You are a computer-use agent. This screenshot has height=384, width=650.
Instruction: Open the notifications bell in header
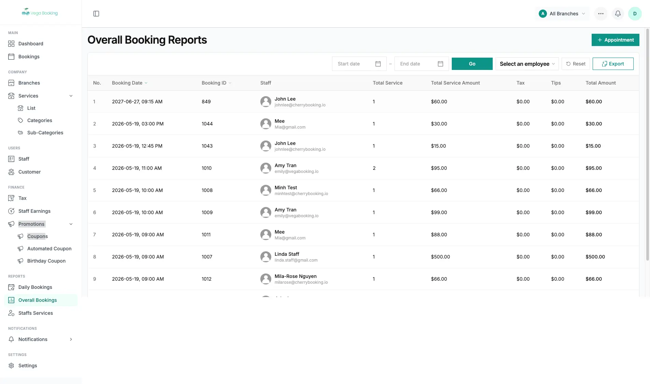[x=618, y=14]
